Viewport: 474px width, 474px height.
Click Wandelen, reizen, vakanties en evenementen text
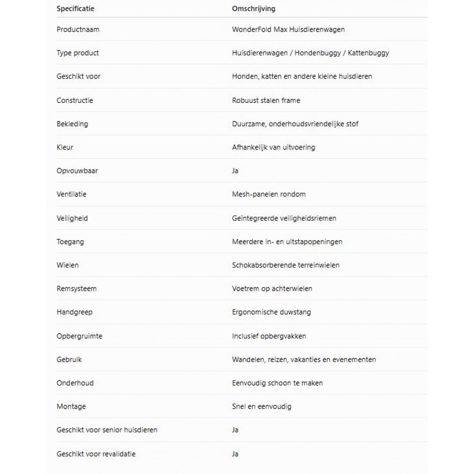click(x=304, y=360)
